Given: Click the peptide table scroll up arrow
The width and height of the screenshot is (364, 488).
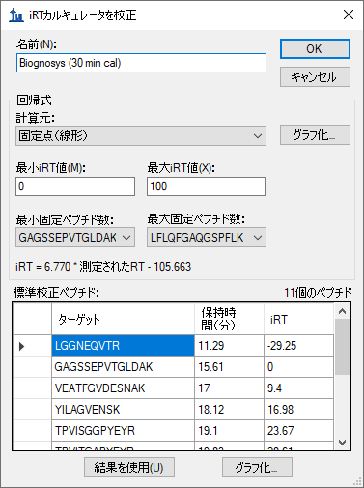Looking at the screenshot, I should click(x=342, y=311).
